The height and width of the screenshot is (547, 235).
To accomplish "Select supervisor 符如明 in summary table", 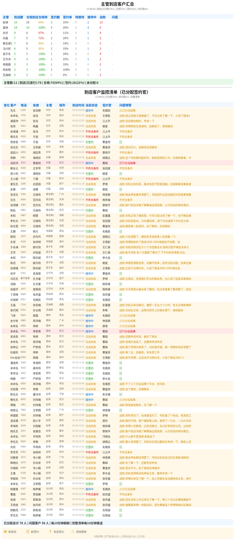I will coord(6,69).
